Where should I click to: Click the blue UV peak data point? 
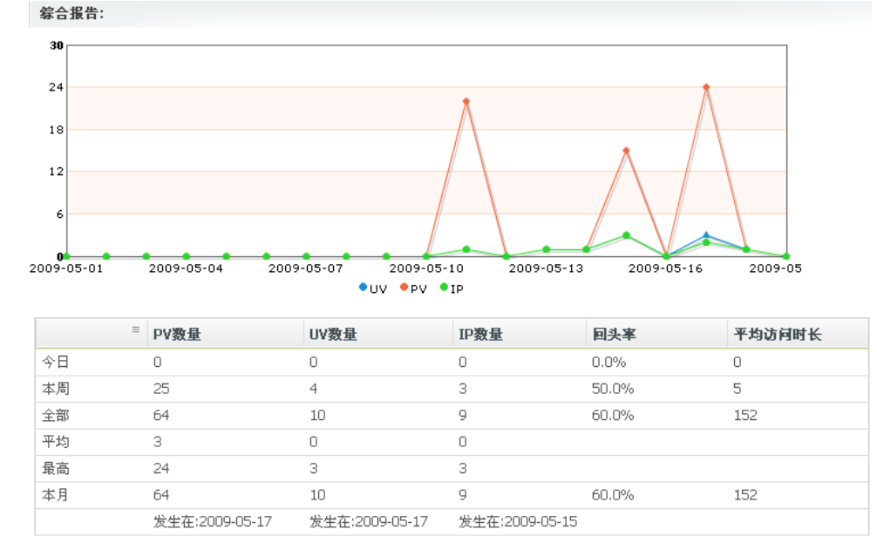[x=706, y=234]
